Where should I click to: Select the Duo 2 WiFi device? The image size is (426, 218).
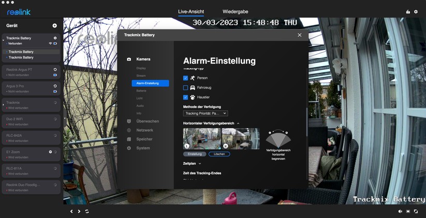31,121
